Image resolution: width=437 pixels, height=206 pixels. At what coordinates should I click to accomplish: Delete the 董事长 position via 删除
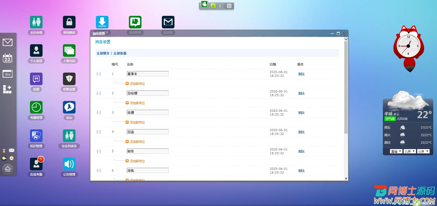click(x=301, y=74)
